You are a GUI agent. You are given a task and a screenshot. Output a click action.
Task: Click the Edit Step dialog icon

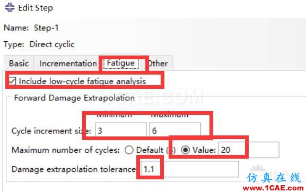point(10,7)
